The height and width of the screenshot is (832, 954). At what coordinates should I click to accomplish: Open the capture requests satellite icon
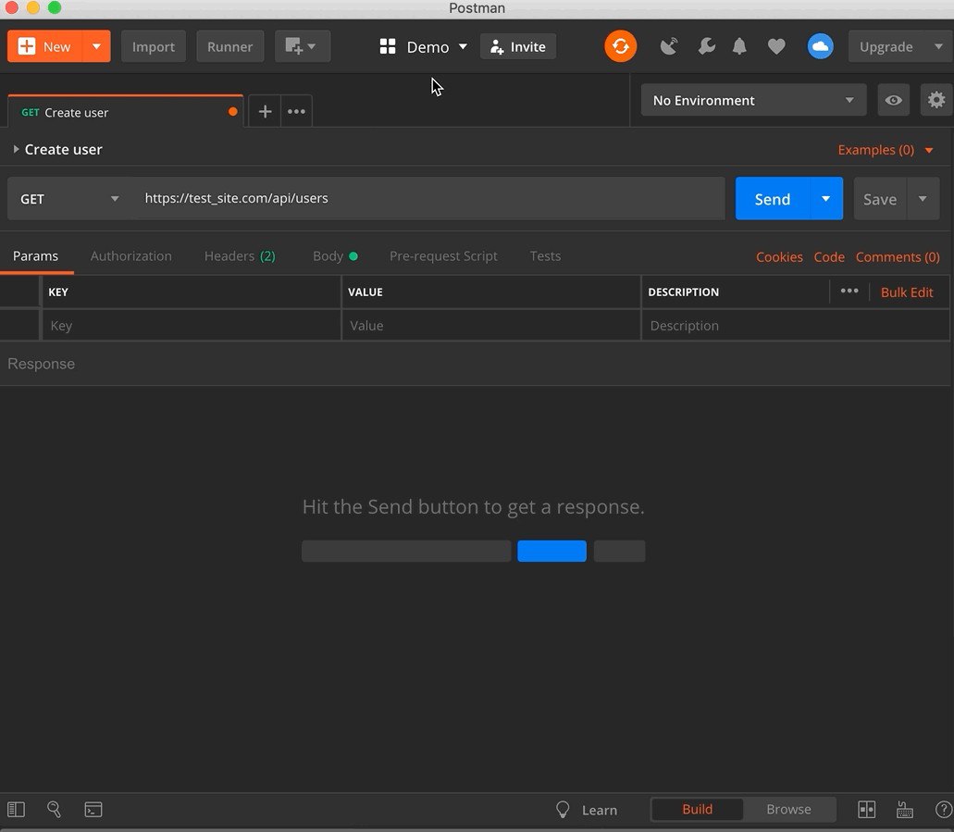tap(669, 46)
